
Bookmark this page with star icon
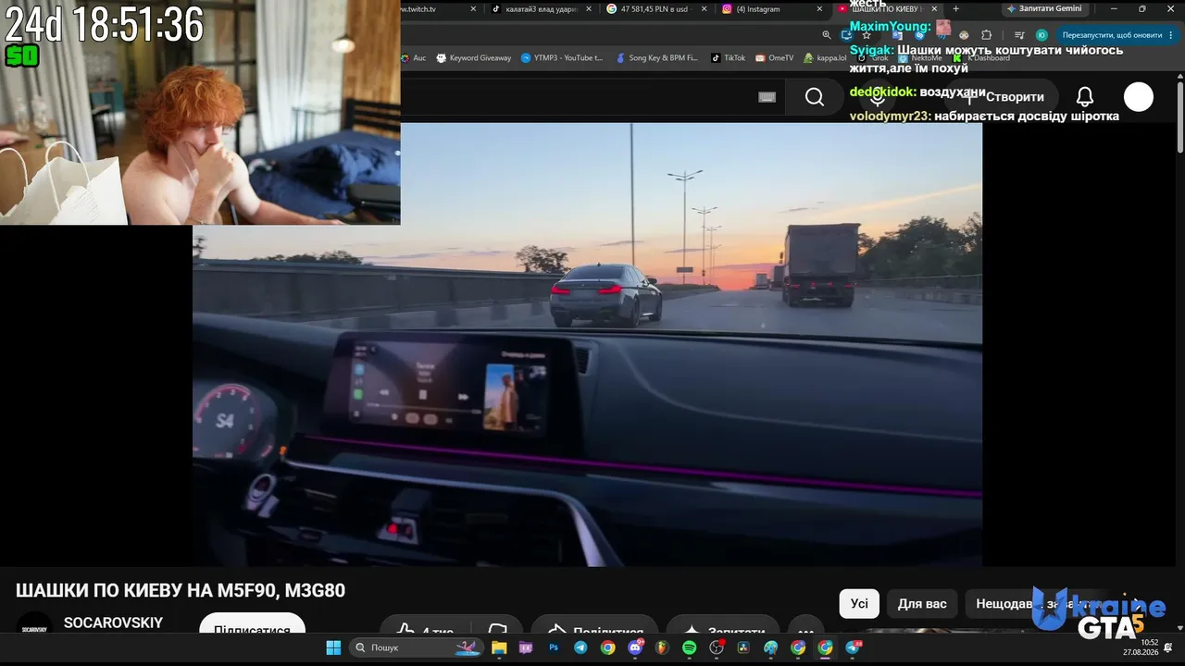coord(867,35)
